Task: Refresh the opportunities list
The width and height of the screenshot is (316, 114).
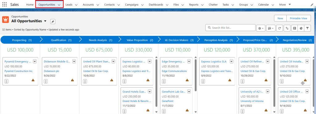Action: click(279, 28)
